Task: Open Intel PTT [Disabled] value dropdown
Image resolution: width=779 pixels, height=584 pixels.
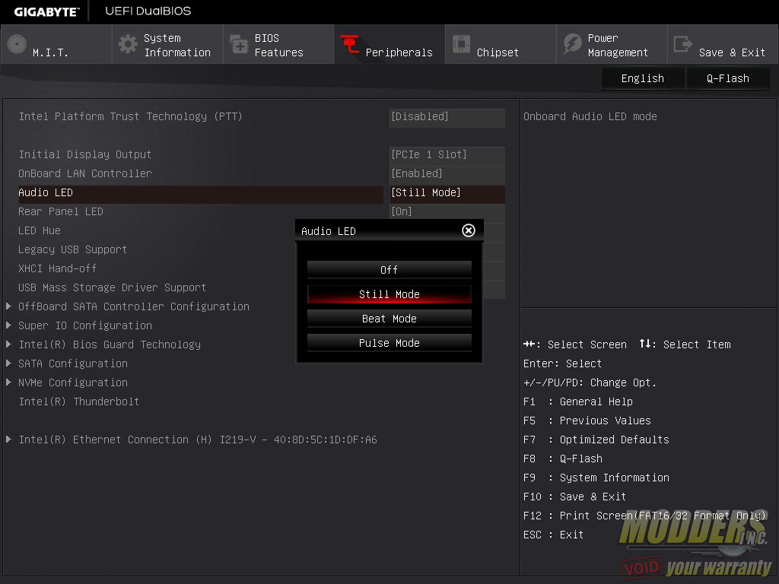Action: (447, 116)
